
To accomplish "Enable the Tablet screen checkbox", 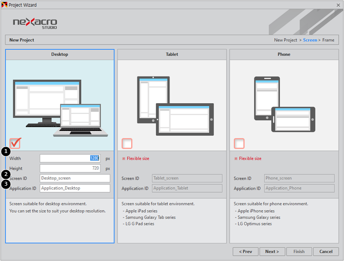I will pos(127,143).
